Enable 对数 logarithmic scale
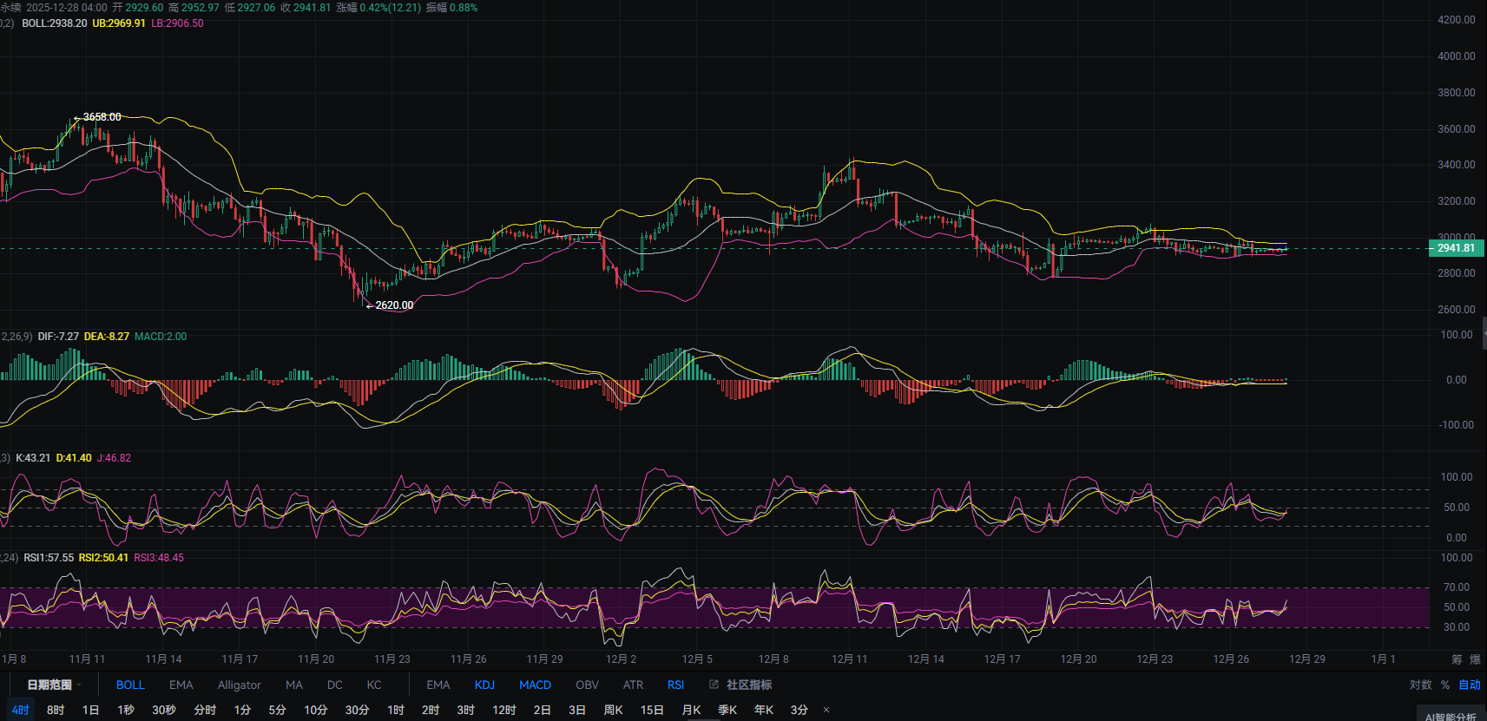Viewport: 1487px width, 721px height. tap(1421, 685)
